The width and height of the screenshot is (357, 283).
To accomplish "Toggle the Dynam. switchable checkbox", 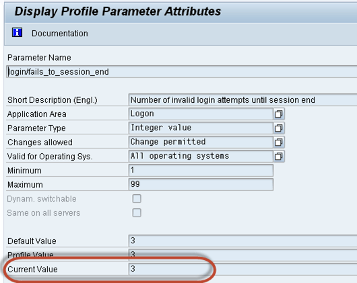I will (x=137, y=199).
